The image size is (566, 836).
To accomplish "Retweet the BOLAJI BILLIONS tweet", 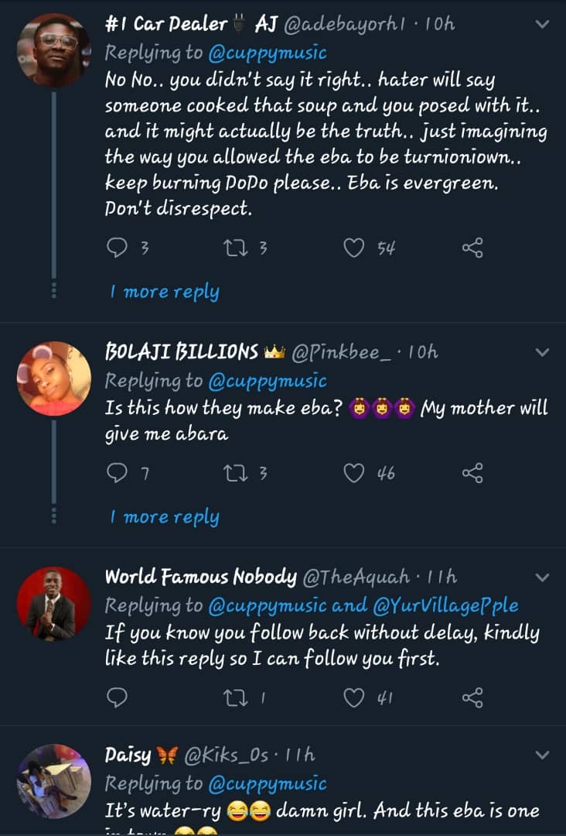I will [x=233, y=473].
